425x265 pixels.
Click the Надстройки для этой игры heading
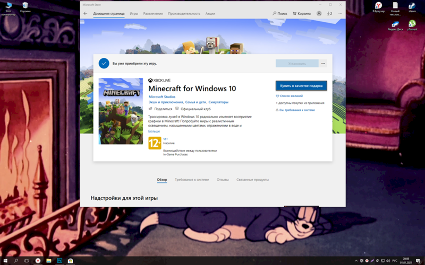(124, 198)
